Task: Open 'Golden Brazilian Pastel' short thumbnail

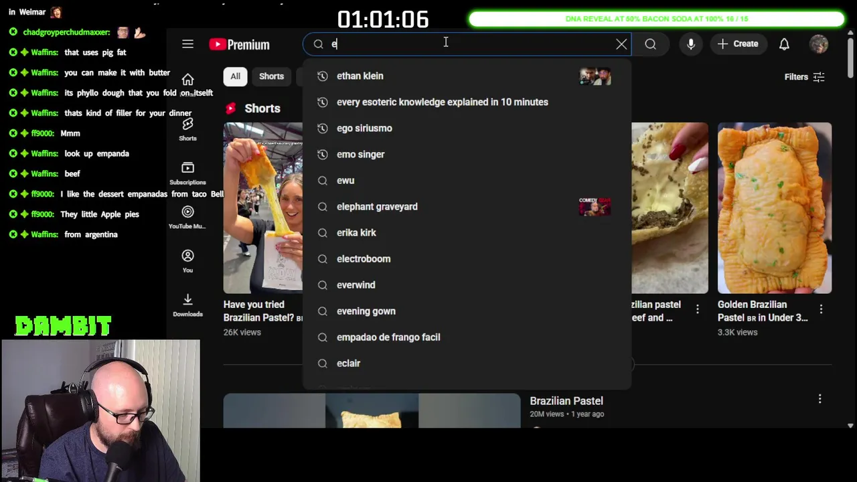Action: [775, 208]
